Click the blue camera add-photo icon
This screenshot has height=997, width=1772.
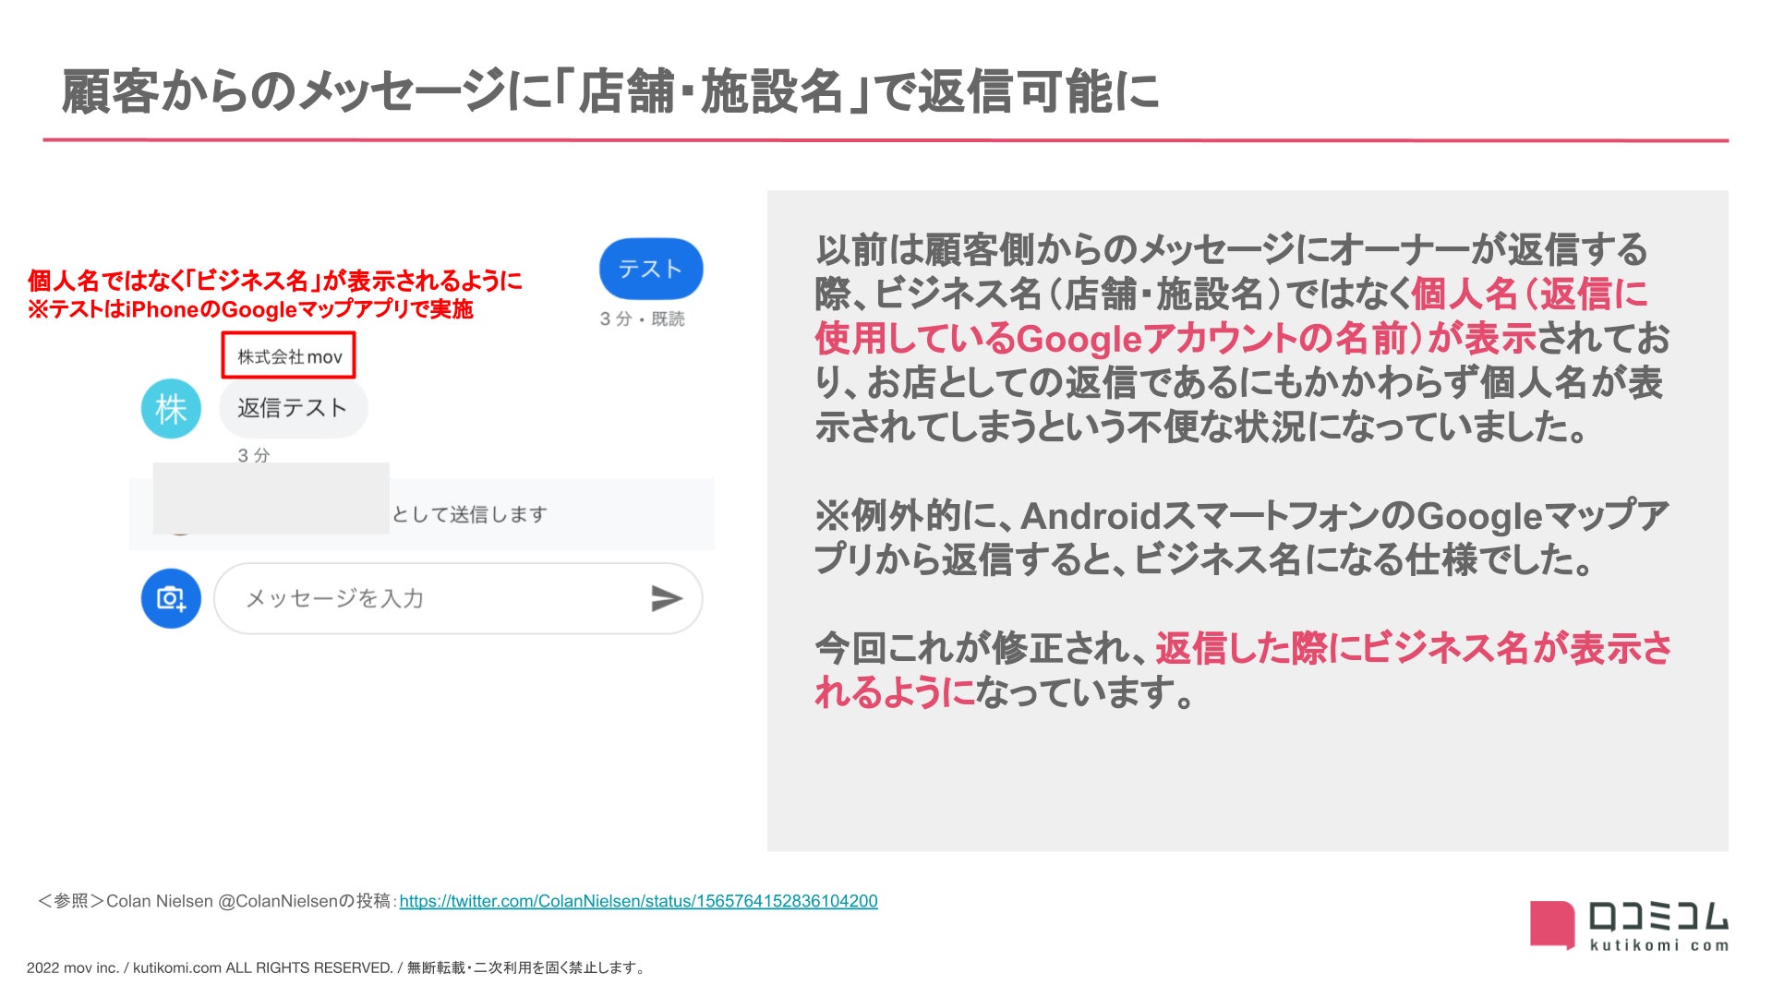pyautogui.click(x=171, y=598)
